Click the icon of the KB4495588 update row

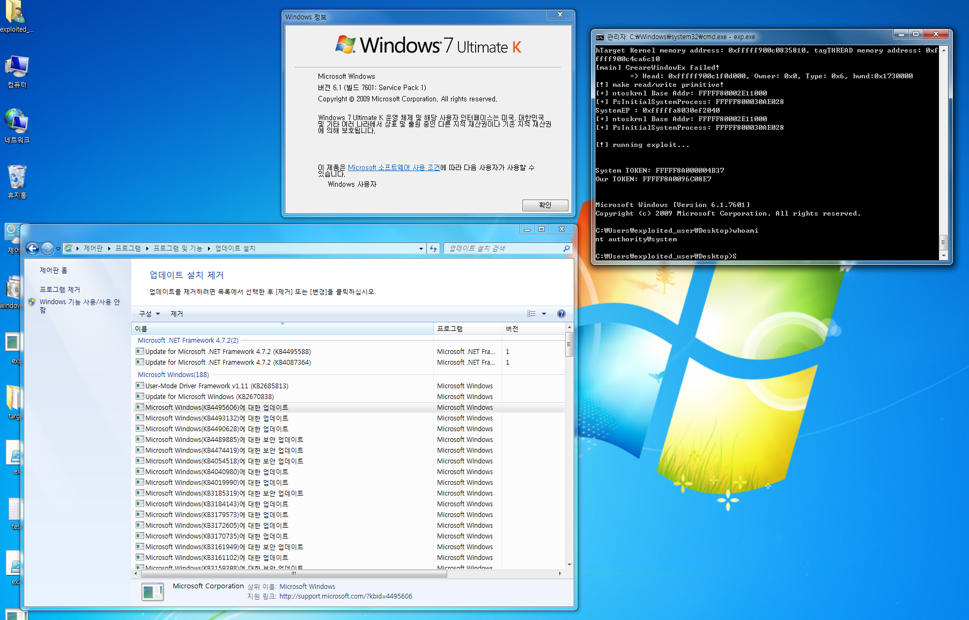pyautogui.click(x=140, y=351)
